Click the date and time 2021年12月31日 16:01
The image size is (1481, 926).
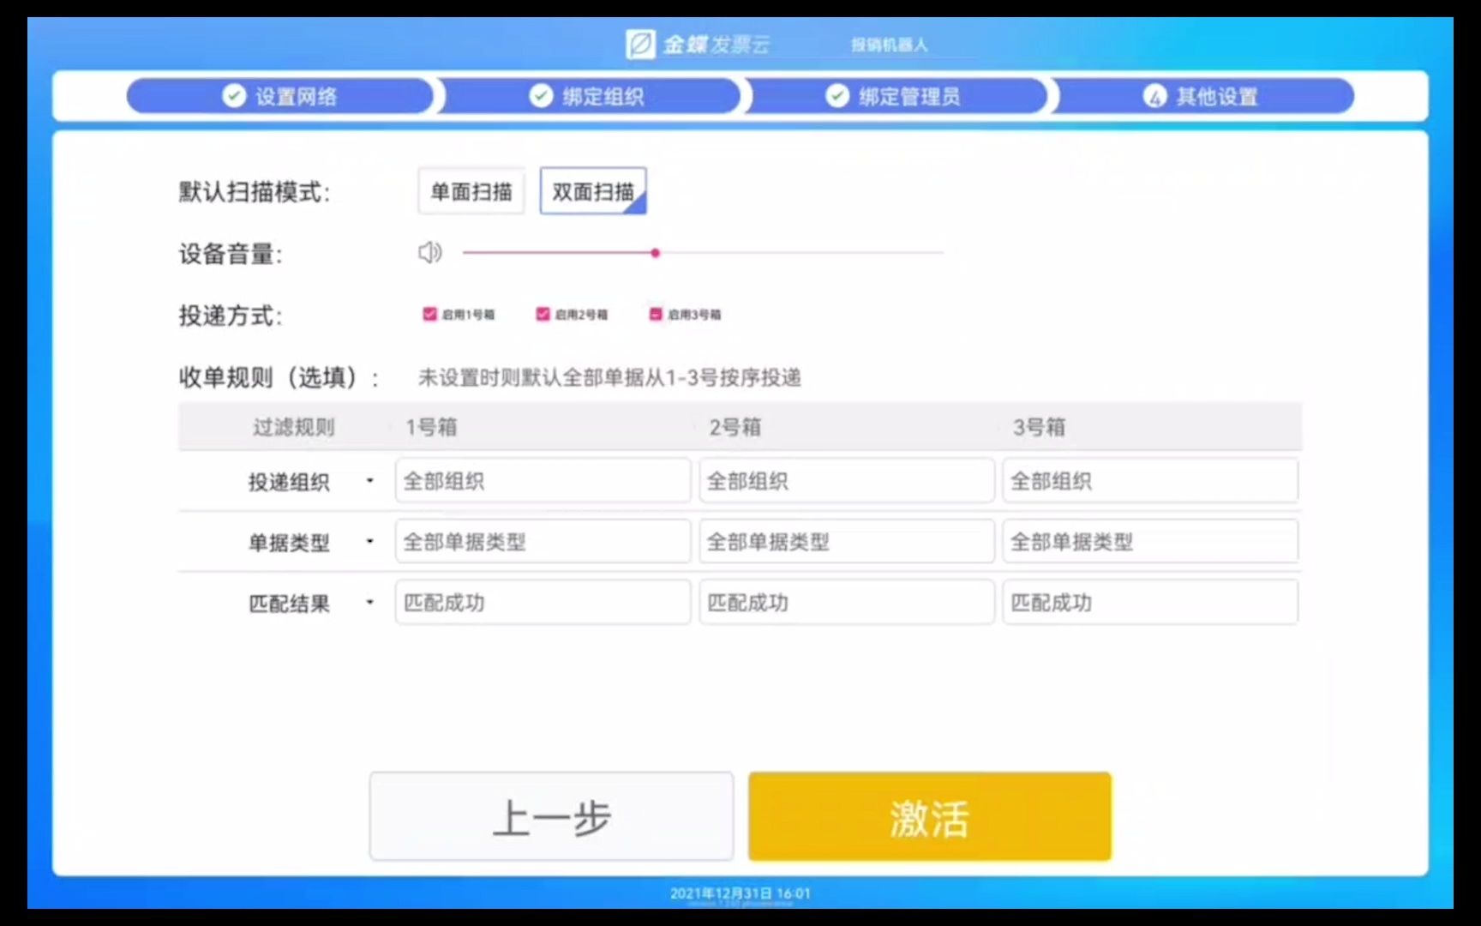(740, 893)
